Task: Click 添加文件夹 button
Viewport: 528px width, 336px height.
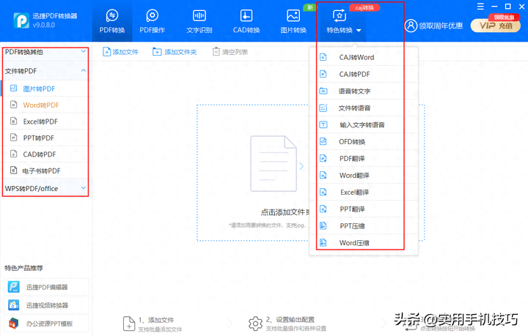Action: (175, 52)
